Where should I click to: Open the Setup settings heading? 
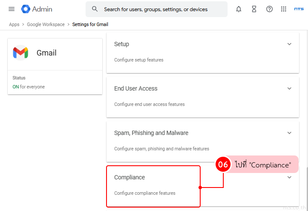click(x=121, y=44)
